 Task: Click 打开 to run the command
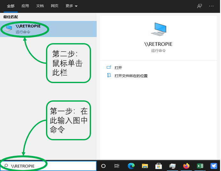coord(118,68)
